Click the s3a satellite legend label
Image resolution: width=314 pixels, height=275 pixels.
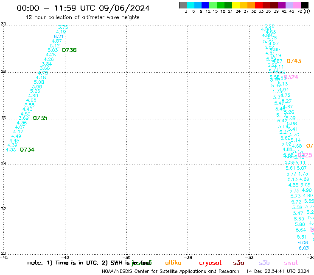238,263
